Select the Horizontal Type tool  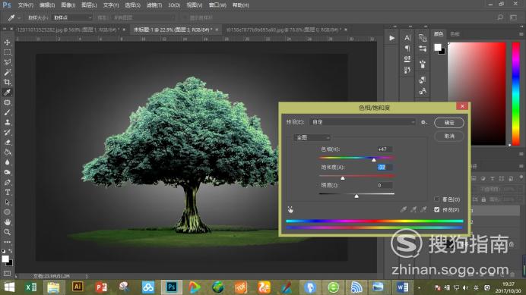pos(7,193)
